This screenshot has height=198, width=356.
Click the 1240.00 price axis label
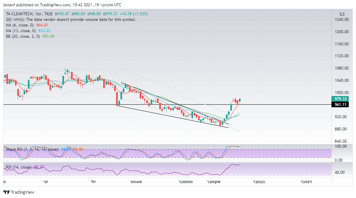tap(342, 20)
